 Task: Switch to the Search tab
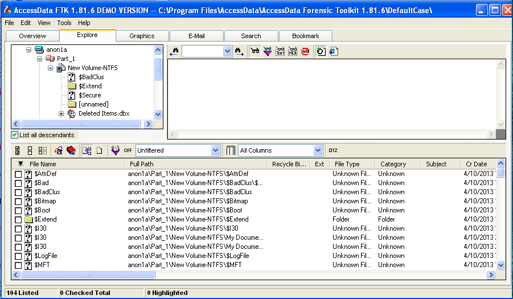tap(251, 36)
